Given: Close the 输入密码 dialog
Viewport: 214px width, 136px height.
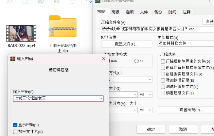Looking at the screenshot, I should [104, 59].
